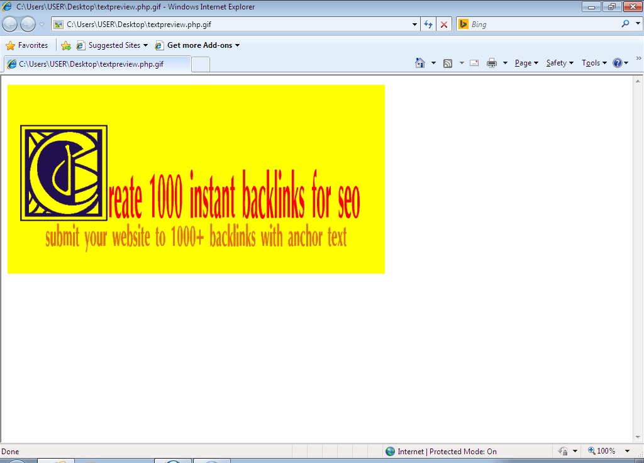Click the InPrivate filtering lock icon in status bar
Viewport: 644px width, 463px height.
[x=563, y=451]
